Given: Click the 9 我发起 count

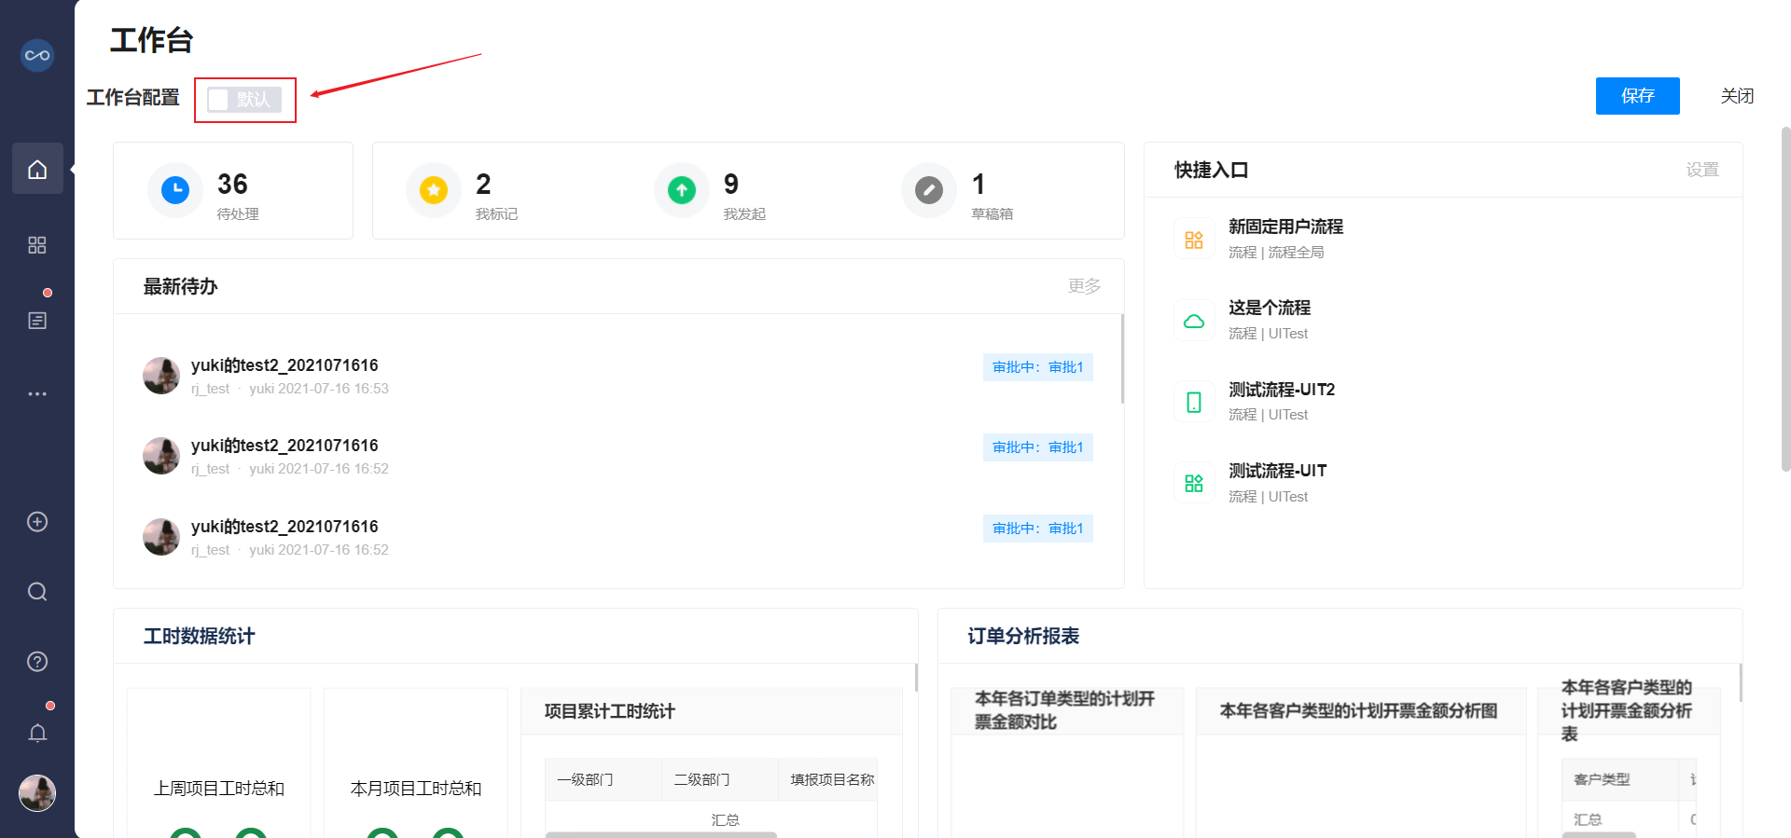Looking at the screenshot, I should point(731,184).
